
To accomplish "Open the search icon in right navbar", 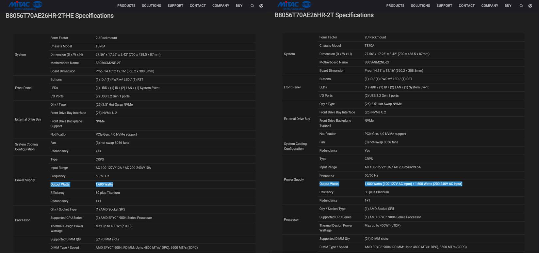I will [521, 6].
